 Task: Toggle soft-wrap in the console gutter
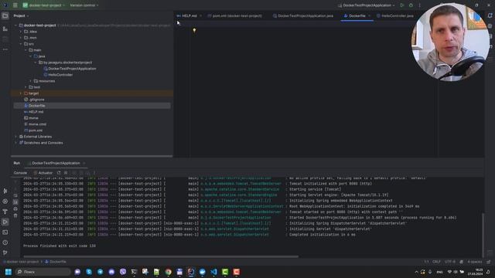point(15,195)
